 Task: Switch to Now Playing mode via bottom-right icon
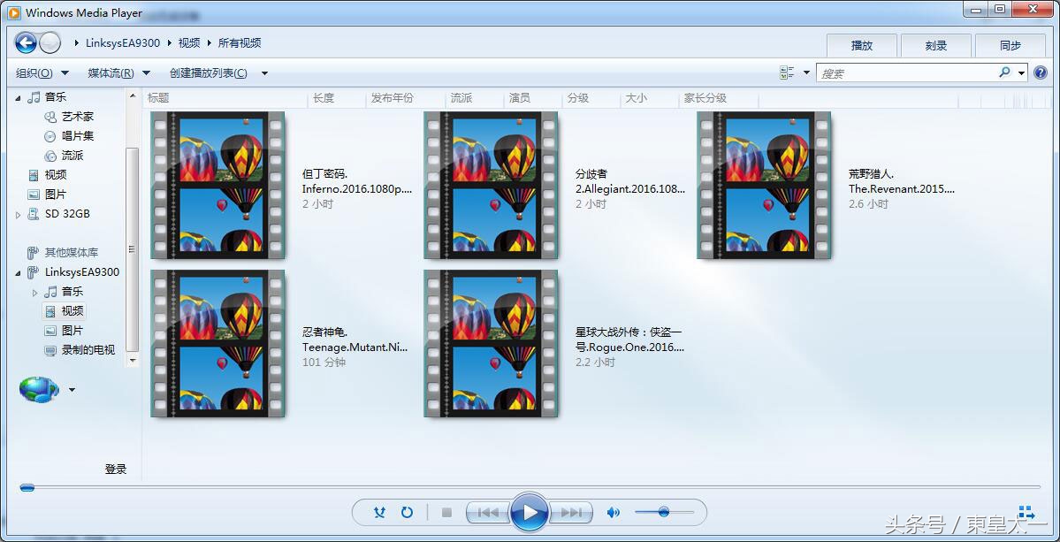click(x=1026, y=511)
